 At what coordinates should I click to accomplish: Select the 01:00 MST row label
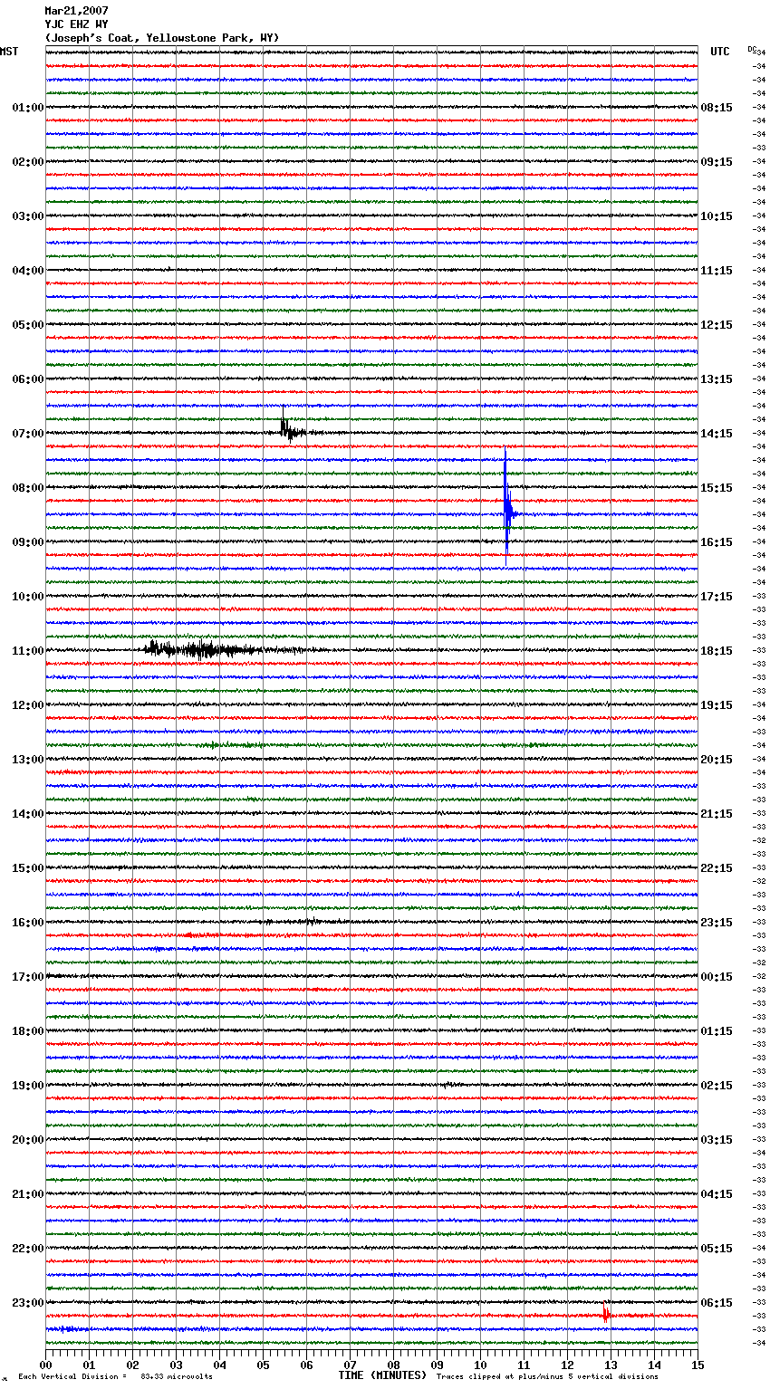[27, 108]
